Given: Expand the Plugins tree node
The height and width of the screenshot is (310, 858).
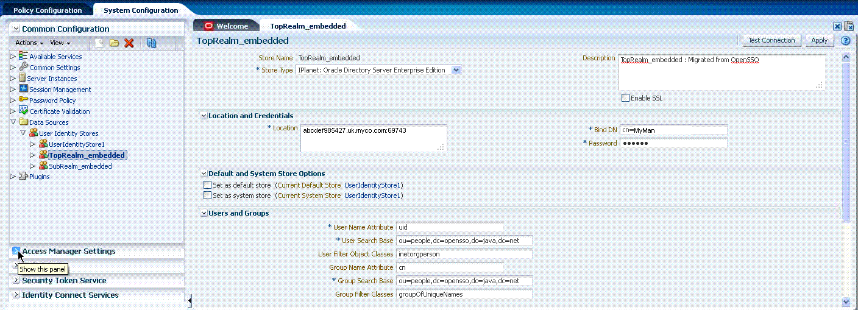Looking at the screenshot, I should [x=13, y=177].
